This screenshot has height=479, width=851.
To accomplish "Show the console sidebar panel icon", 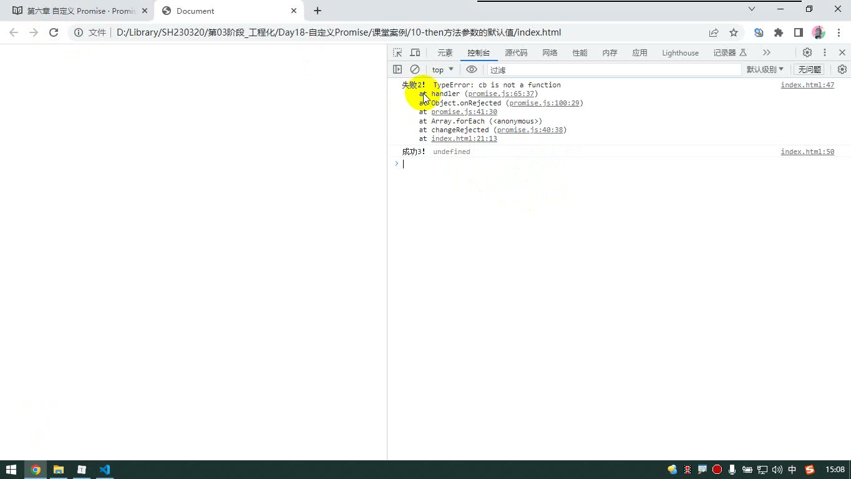I will click(x=397, y=69).
